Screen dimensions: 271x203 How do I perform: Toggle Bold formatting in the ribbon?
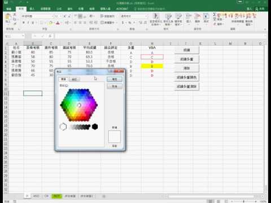coord(24,23)
